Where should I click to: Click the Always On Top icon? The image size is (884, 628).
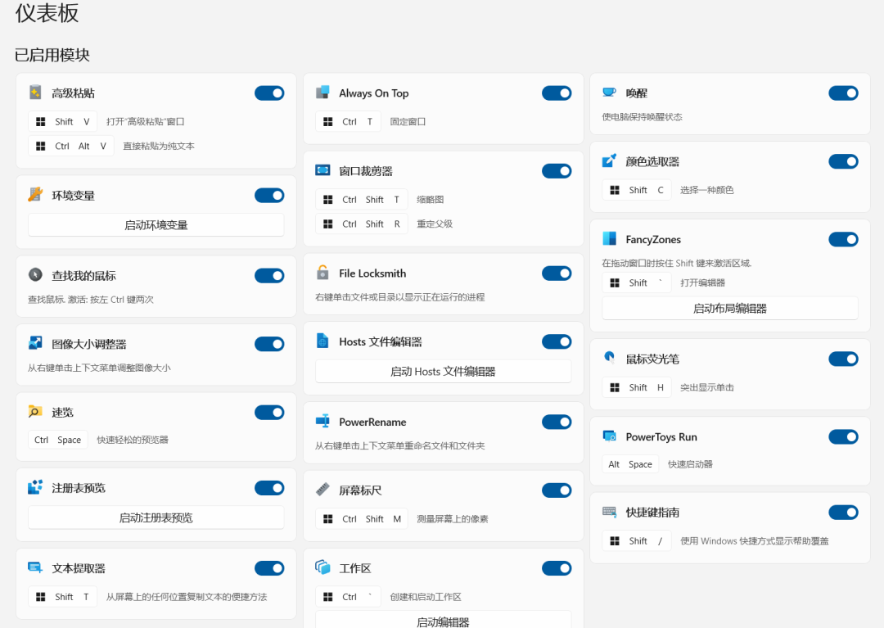[x=322, y=93]
